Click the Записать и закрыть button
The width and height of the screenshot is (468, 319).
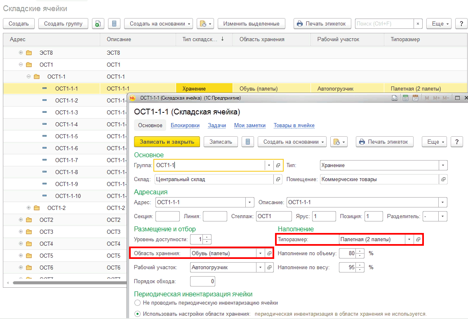(x=167, y=142)
